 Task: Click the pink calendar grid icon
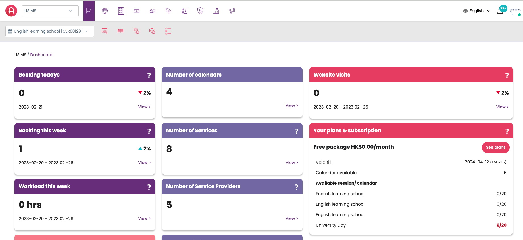pyautogui.click(x=120, y=31)
